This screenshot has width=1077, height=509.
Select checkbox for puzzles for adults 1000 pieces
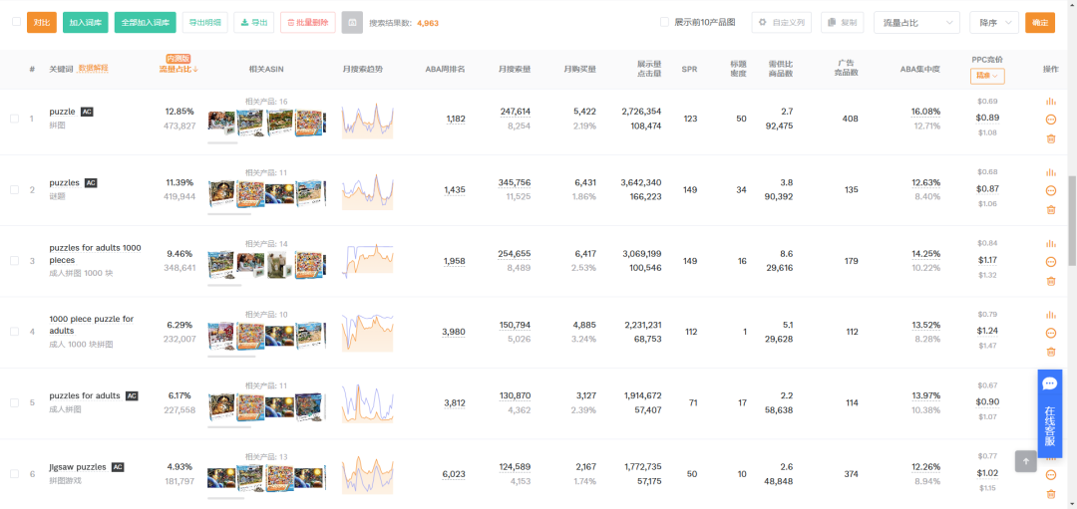pos(14,261)
